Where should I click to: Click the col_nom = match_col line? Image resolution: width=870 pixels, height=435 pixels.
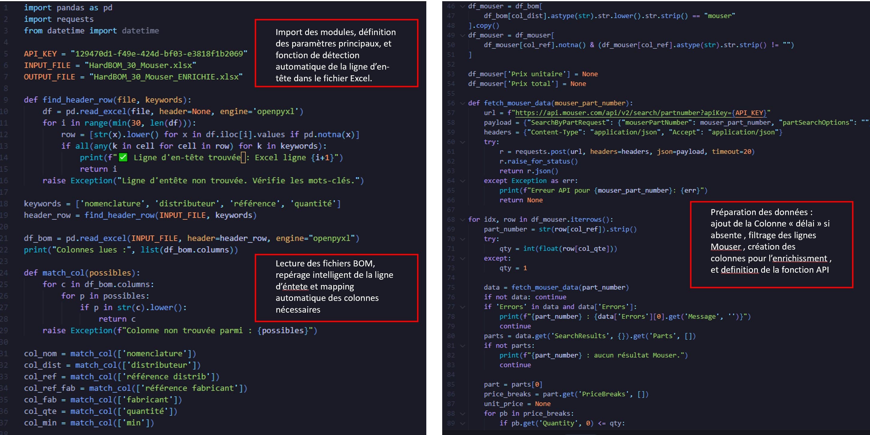(110, 354)
